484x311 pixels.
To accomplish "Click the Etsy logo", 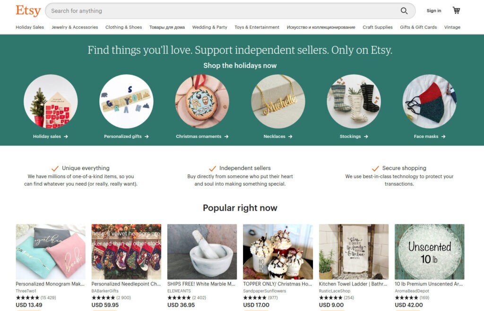I will [x=28, y=10].
